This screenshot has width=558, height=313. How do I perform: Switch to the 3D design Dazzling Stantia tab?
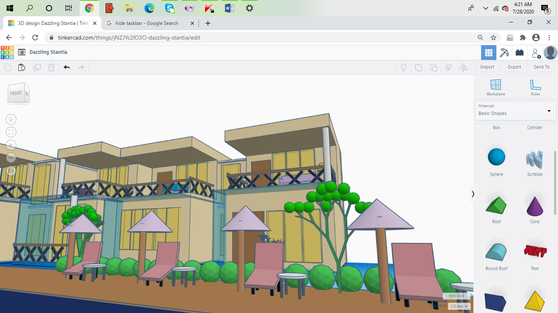[52, 23]
